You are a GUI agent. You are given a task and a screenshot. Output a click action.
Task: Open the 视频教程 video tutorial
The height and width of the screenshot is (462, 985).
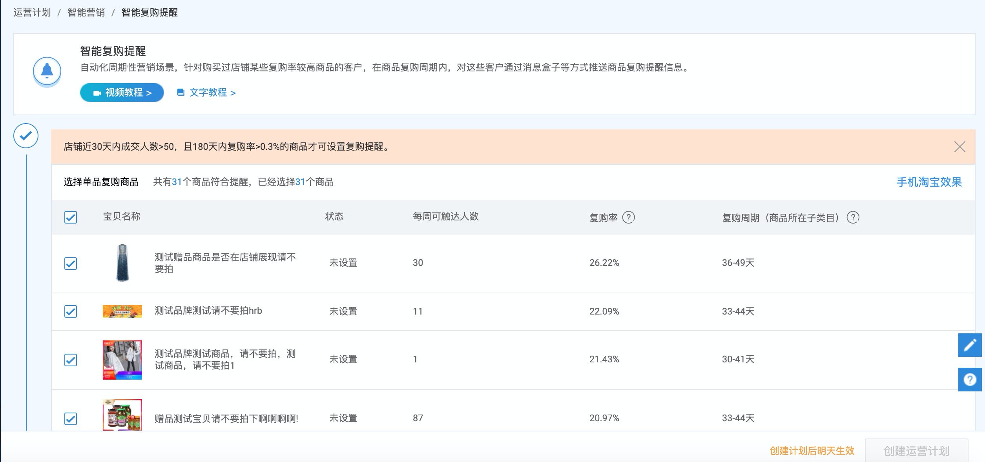click(122, 93)
